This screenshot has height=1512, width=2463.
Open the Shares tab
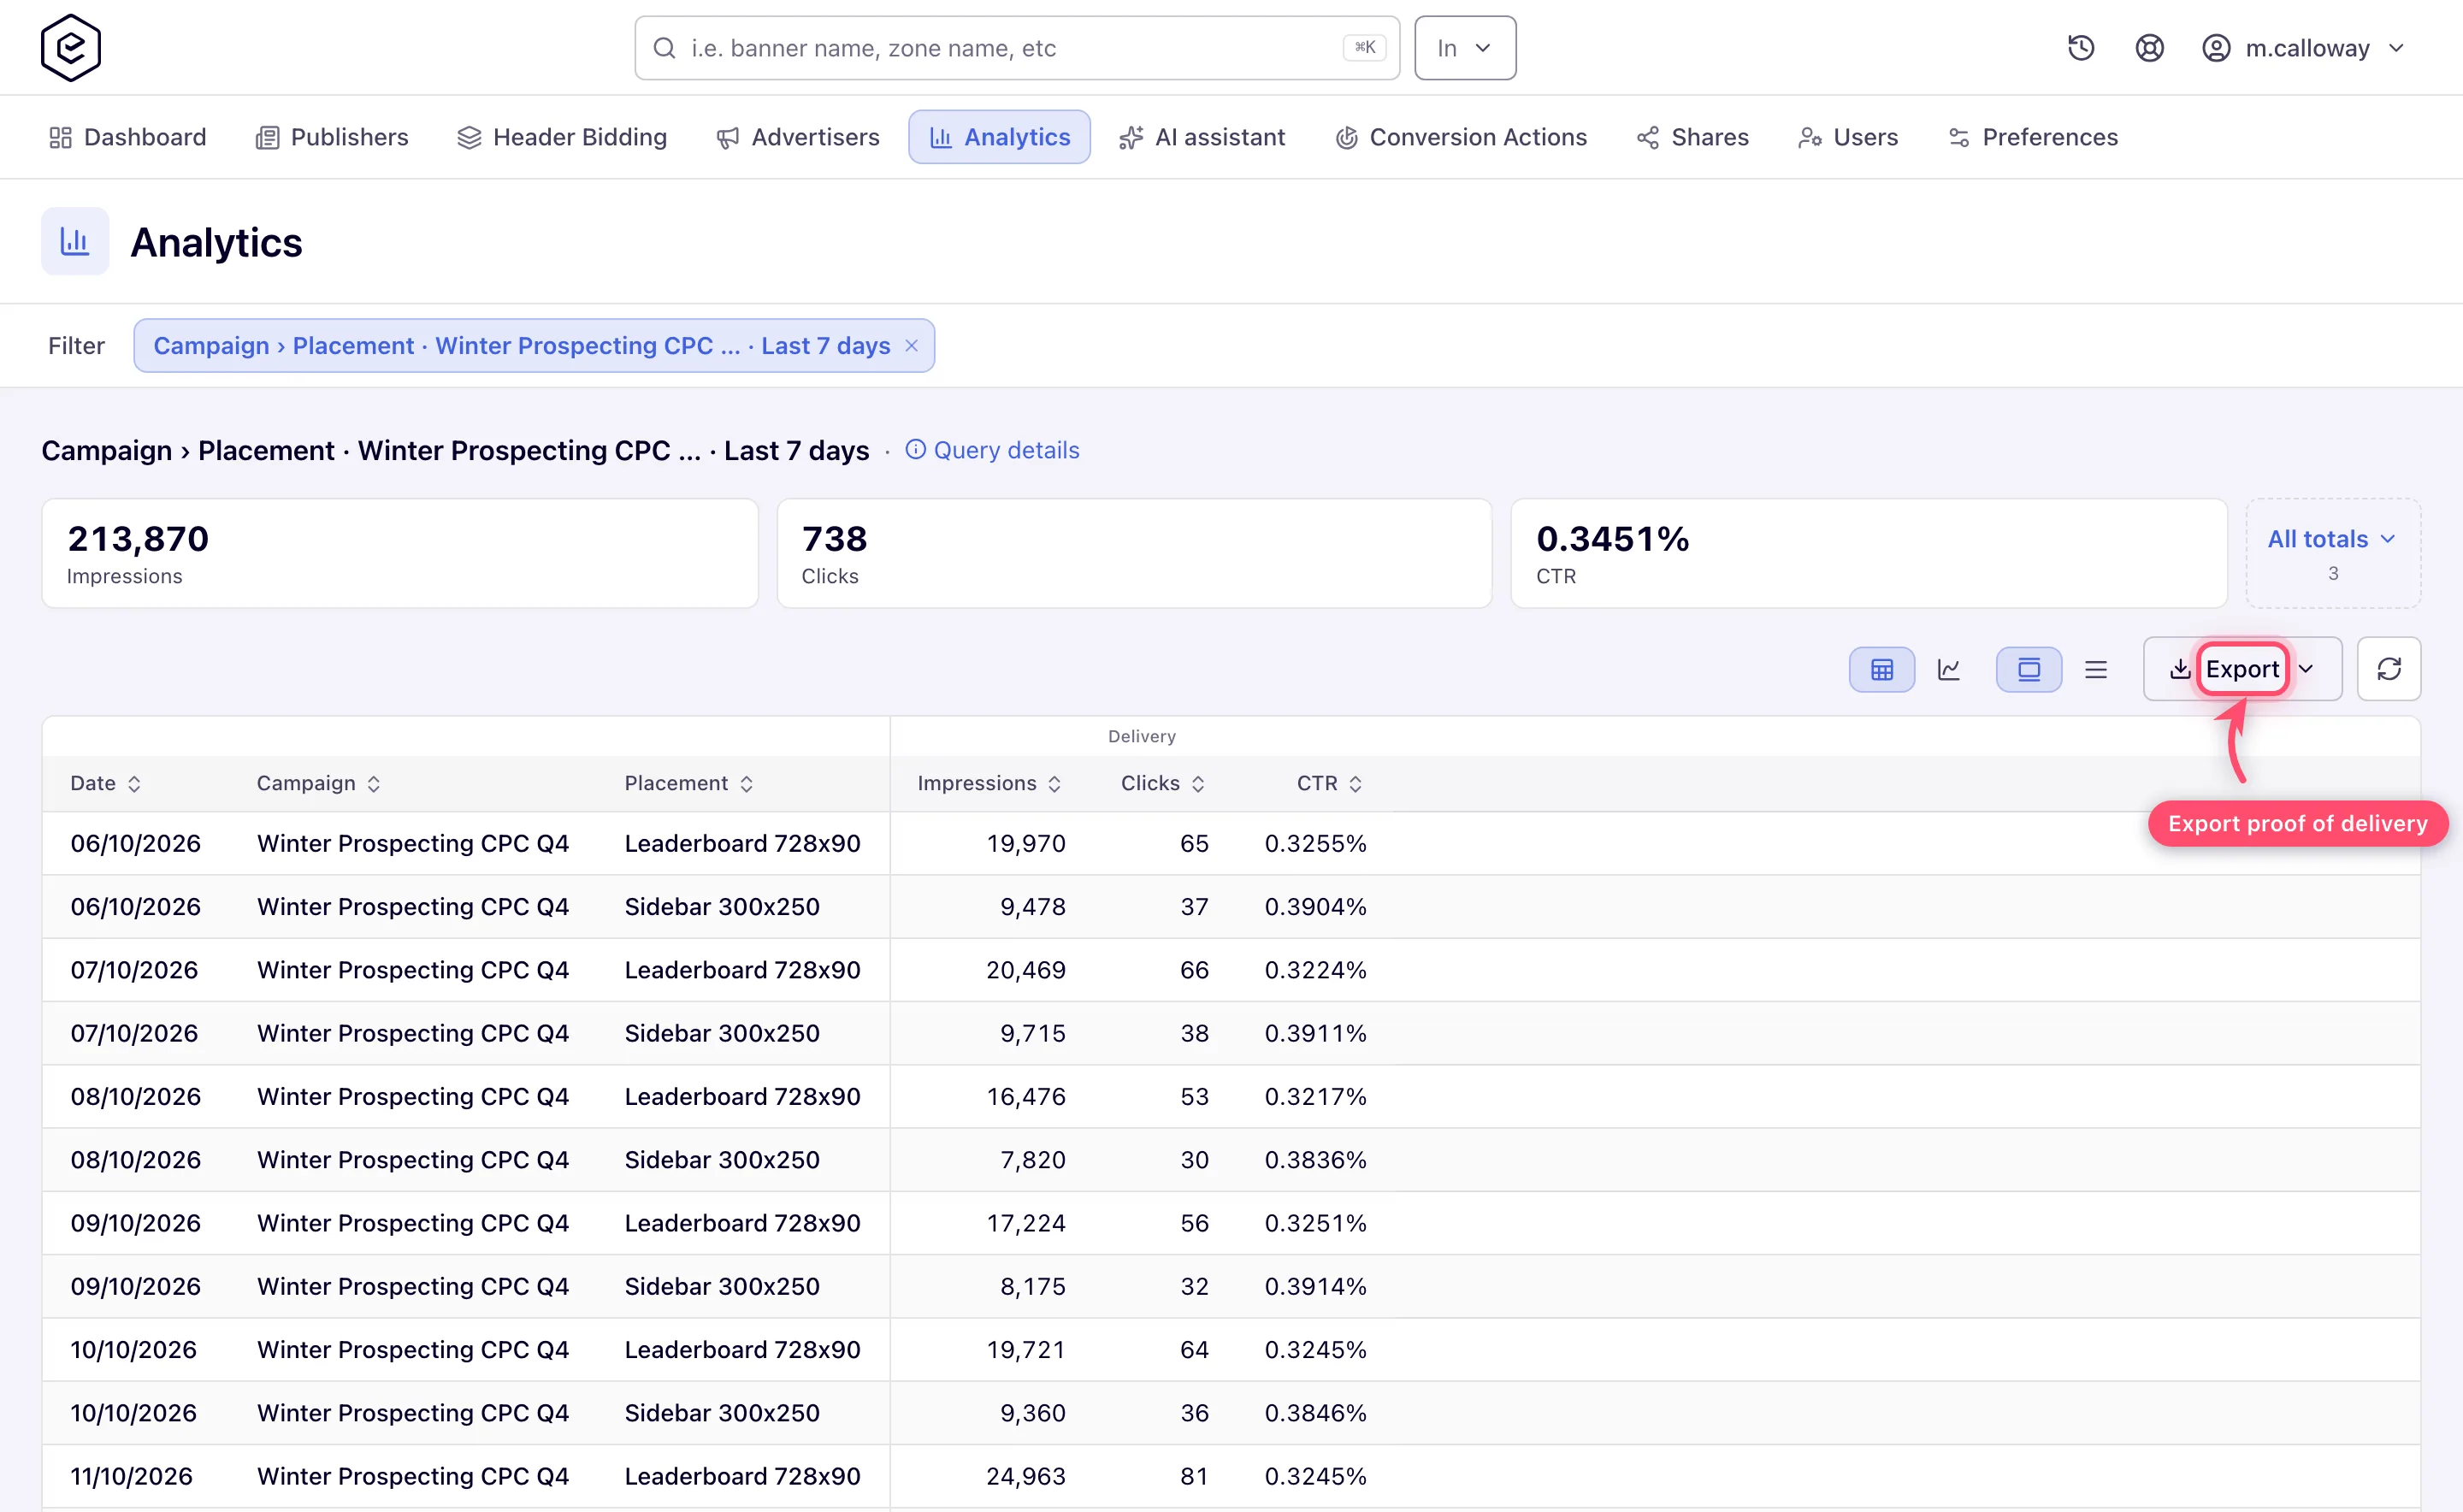coord(1692,137)
